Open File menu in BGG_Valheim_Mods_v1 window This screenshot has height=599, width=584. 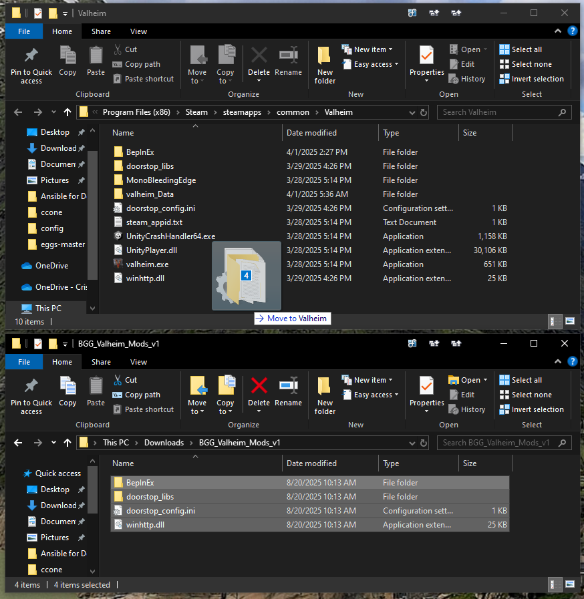point(23,362)
